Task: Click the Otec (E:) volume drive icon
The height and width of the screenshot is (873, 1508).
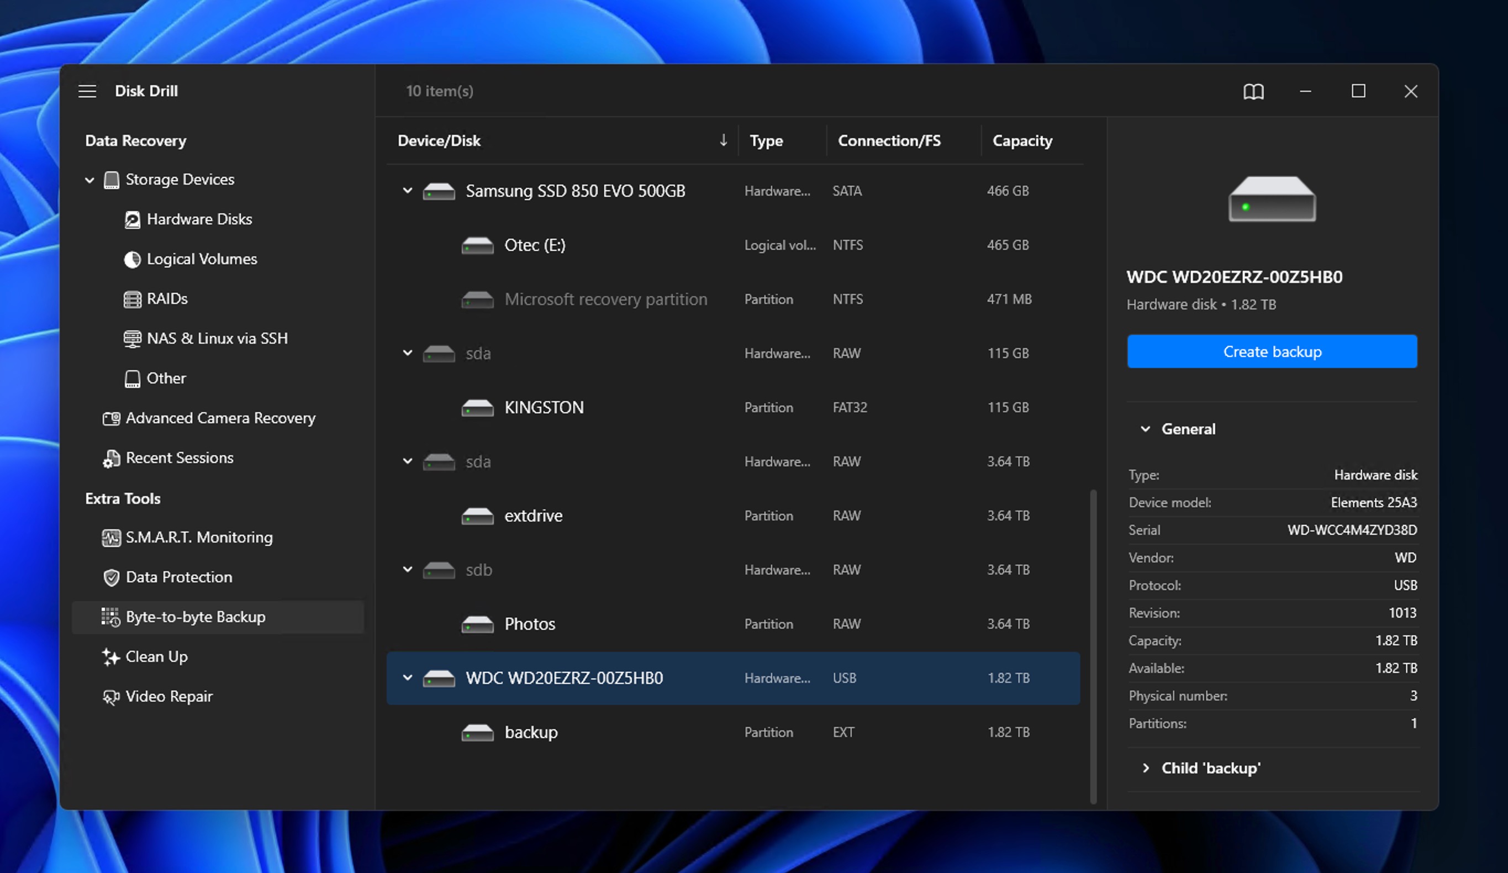Action: pos(477,245)
